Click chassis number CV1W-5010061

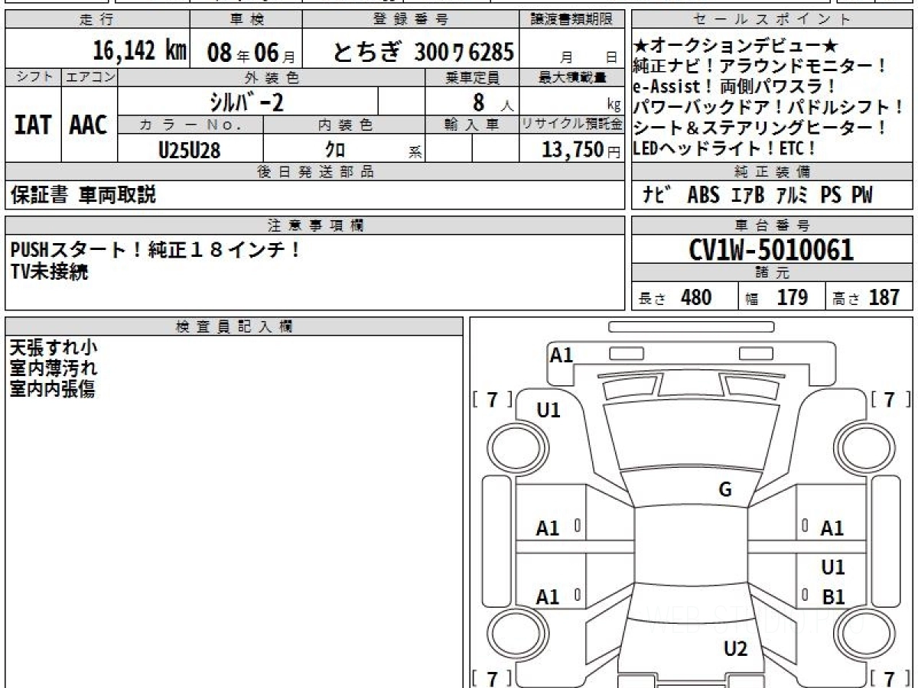tap(772, 250)
